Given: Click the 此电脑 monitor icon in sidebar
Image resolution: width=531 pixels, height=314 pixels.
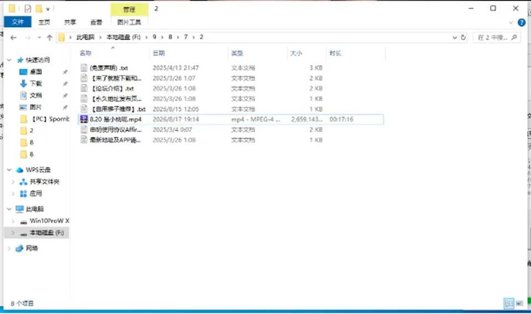Looking at the screenshot, I should pos(20,209).
